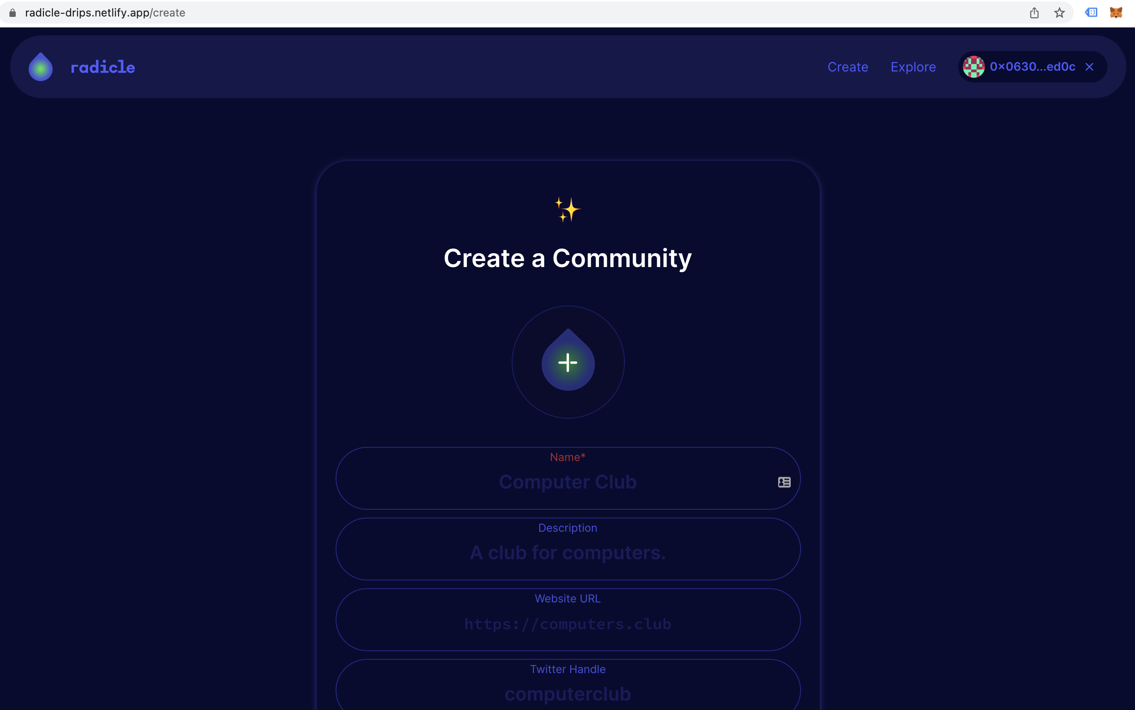Screen dimensions: 1135x710
Task: Focus the Website URL input field
Action: [x=568, y=619]
